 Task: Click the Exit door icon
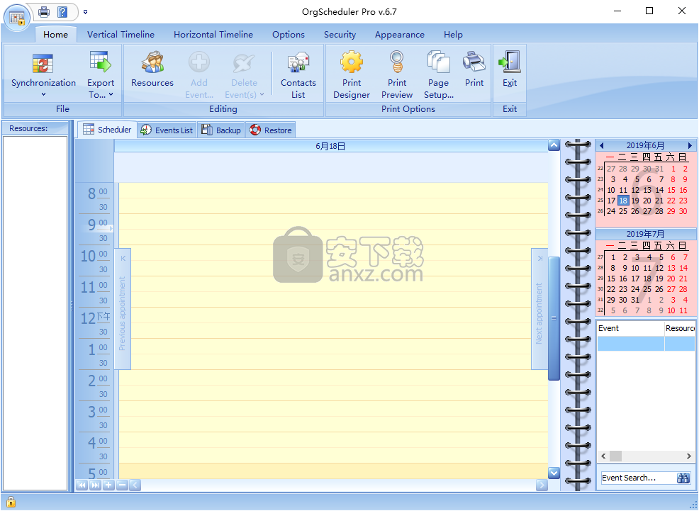tap(510, 62)
